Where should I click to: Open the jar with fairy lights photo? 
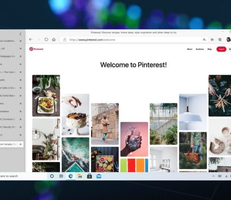click(134, 139)
